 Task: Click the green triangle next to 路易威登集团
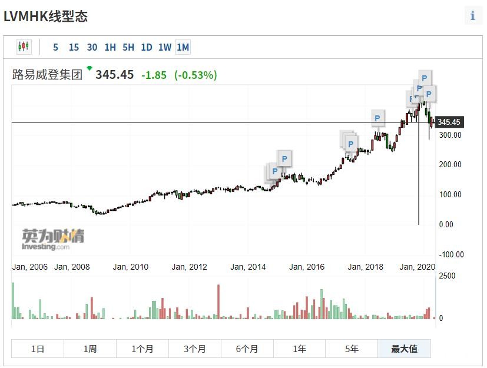(90, 68)
